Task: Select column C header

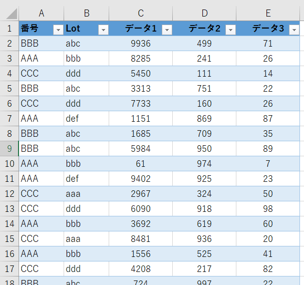Action: [x=141, y=14]
